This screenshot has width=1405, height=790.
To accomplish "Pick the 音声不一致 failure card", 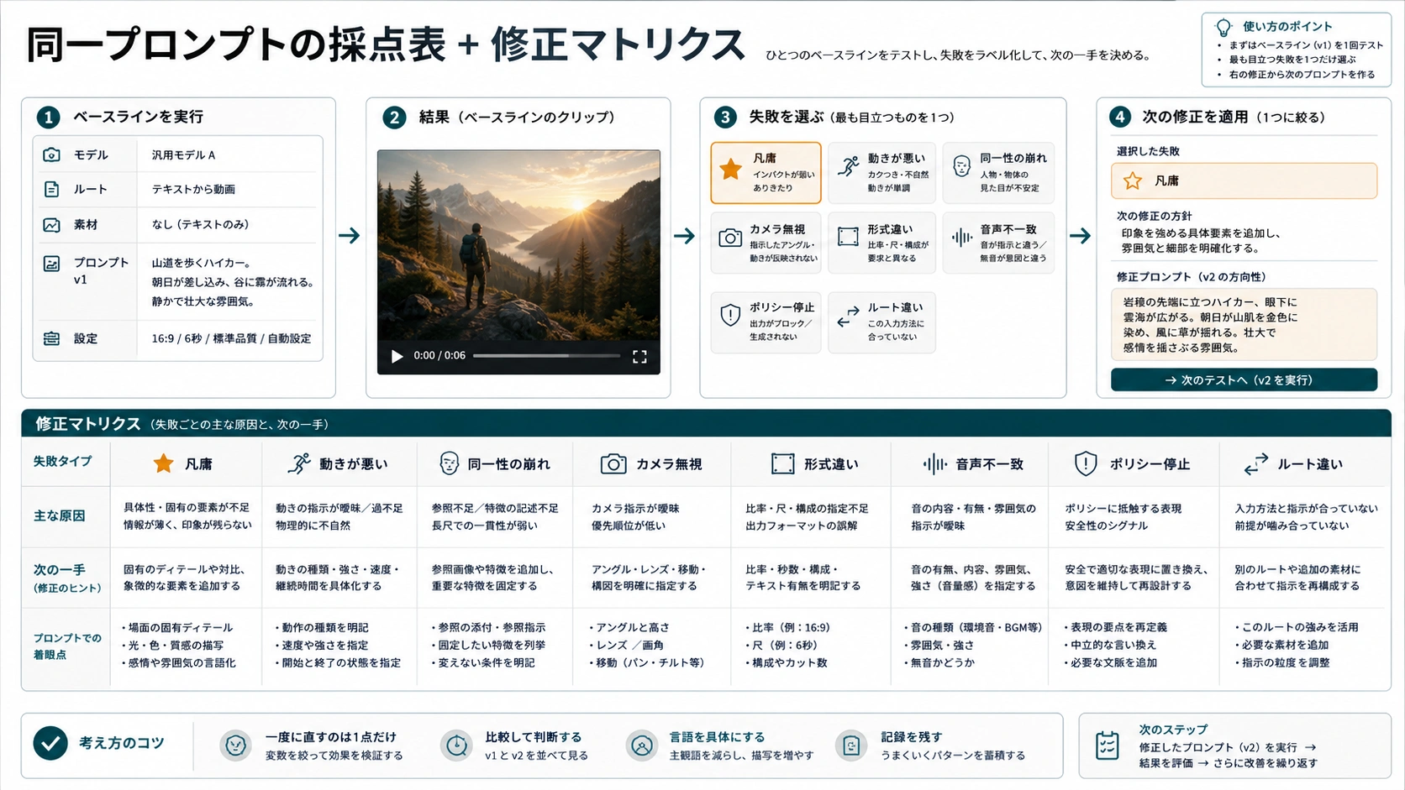I will pyautogui.click(x=998, y=243).
